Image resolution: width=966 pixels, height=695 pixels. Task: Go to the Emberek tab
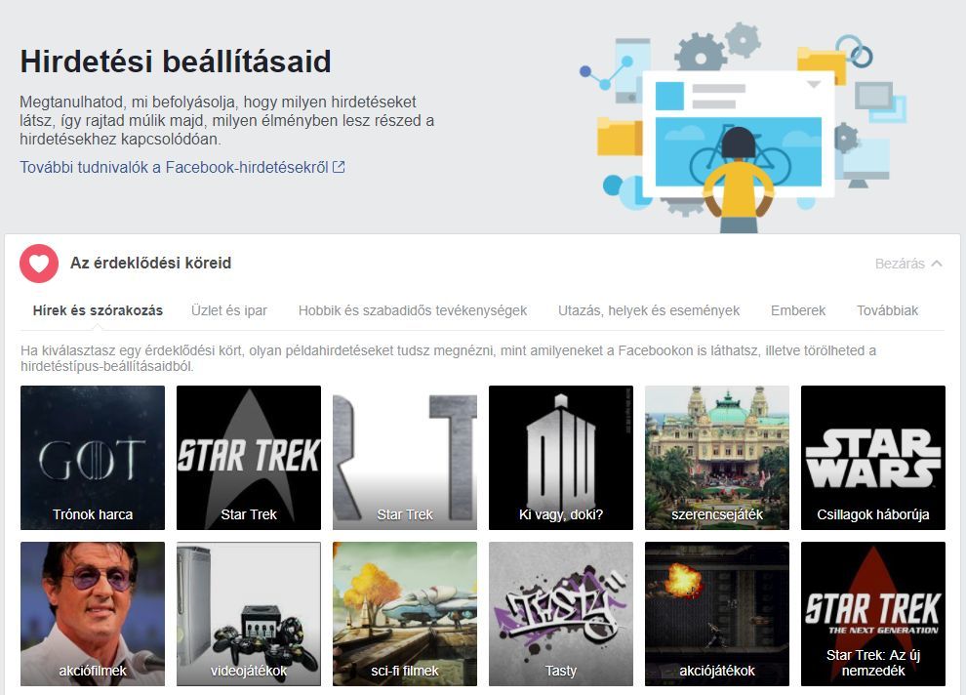tap(798, 310)
